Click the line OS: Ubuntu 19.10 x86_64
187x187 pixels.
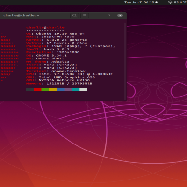pyautogui.click(x=55, y=34)
